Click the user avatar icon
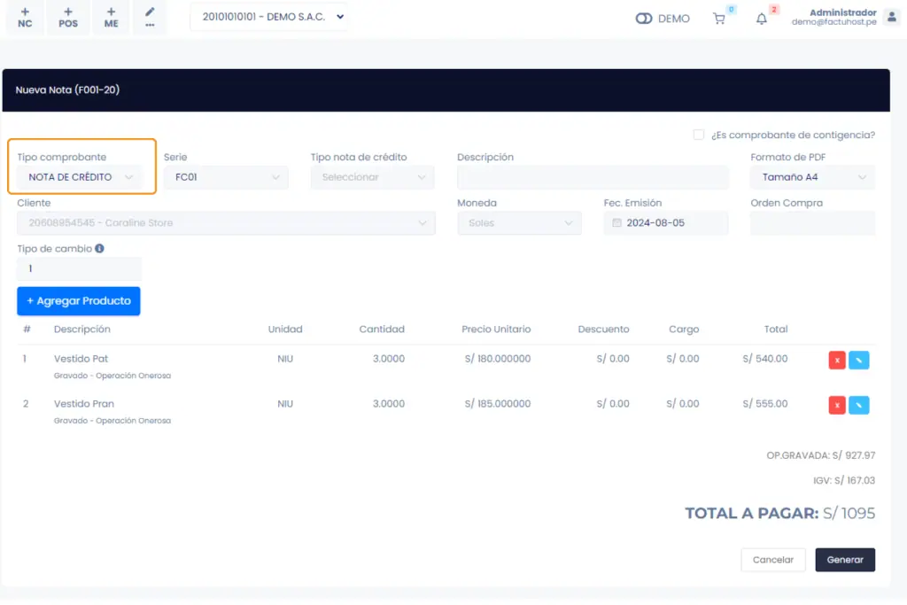Image resolution: width=907 pixels, height=605 pixels. pos(892,17)
